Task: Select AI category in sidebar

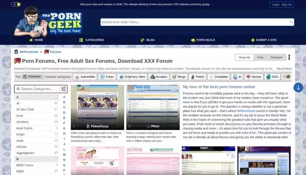Action: click(36, 103)
